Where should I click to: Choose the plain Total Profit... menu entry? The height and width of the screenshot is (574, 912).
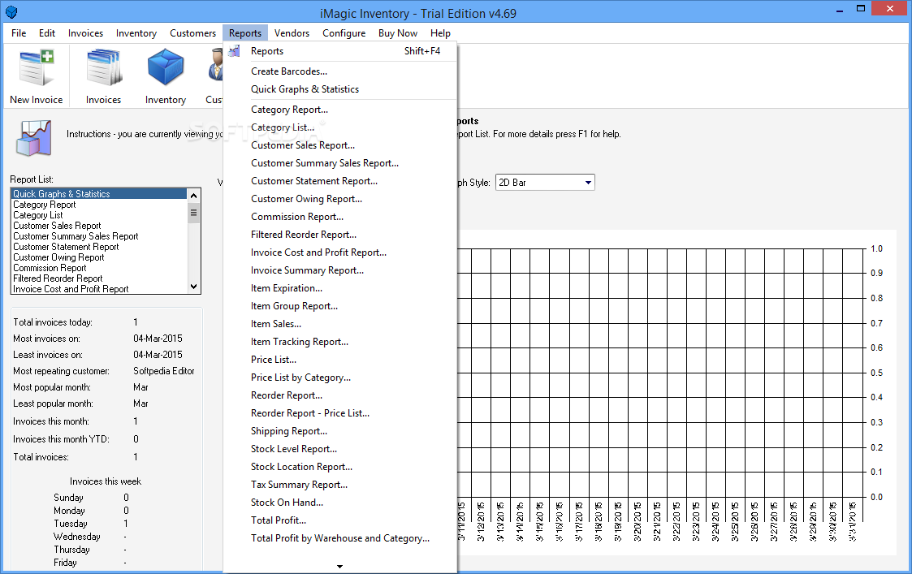pyautogui.click(x=340, y=521)
